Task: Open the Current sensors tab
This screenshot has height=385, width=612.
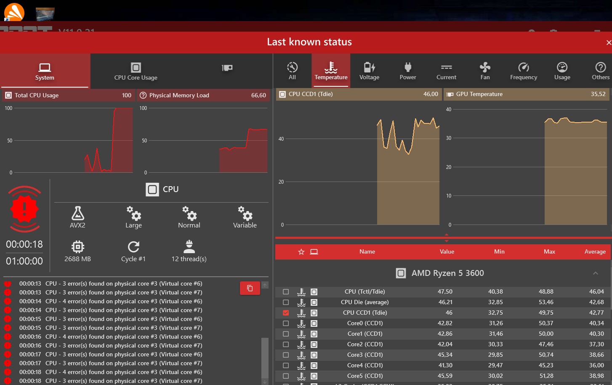Action: point(446,71)
